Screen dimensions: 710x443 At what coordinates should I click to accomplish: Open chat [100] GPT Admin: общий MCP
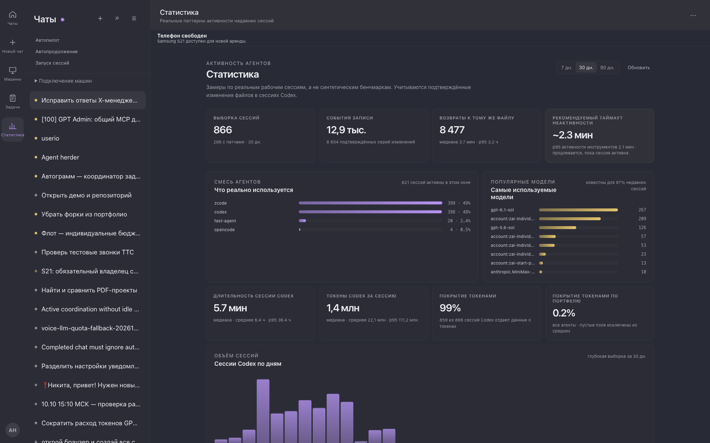pos(87,119)
